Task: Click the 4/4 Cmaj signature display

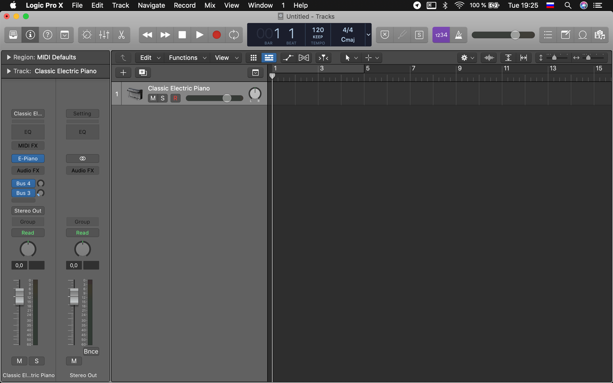Action: tap(348, 35)
